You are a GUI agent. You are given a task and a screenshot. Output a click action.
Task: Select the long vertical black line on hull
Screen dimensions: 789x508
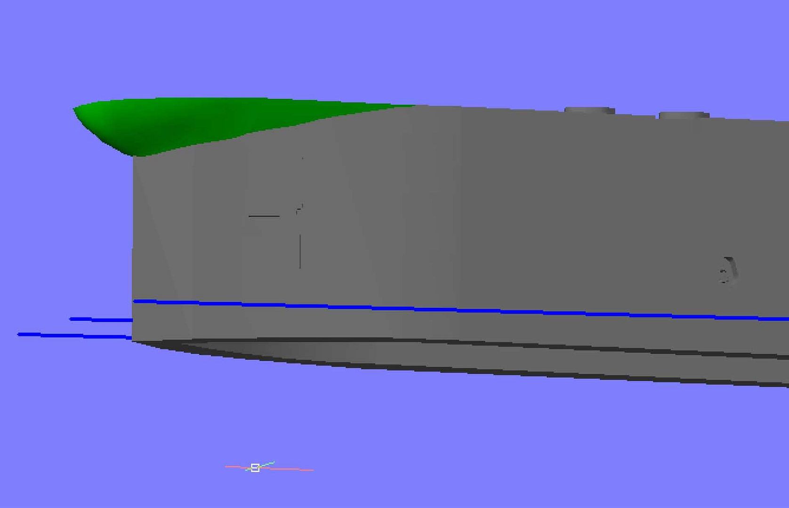point(300,252)
